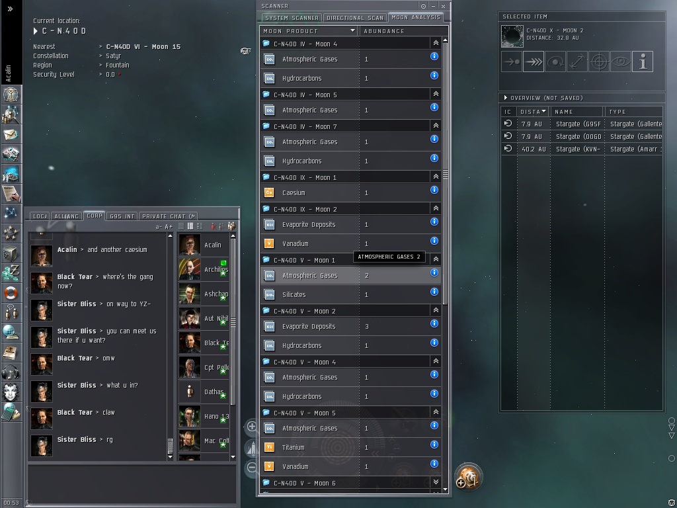Image resolution: width=677 pixels, height=508 pixels.
Task: Collapse the C-N40D IX - Moon 2 group
Action: 436,208
